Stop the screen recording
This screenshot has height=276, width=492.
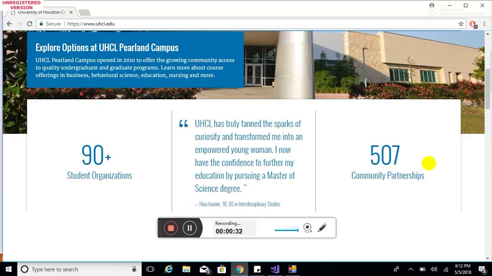171,228
